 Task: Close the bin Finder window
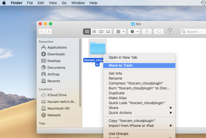tap(40, 24)
